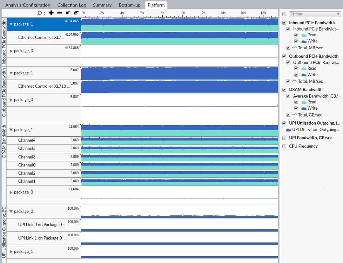The width and height of the screenshot is (343, 263).
Task: Collapse package_1 under DRAM Bandwidth
Action: [x=11, y=130]
